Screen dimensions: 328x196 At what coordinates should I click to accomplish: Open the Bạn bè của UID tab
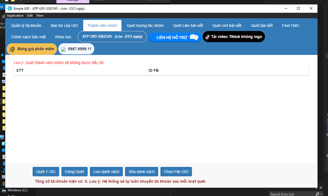coord(64,26)
